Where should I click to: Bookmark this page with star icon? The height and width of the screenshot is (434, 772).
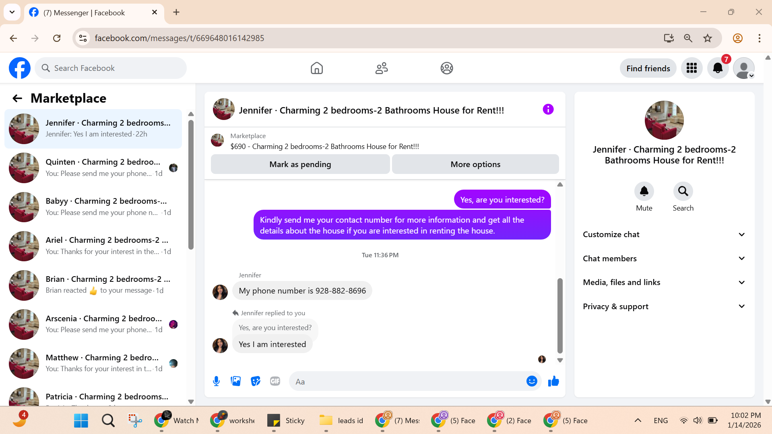pyautogui.click(x=708, y=38)
